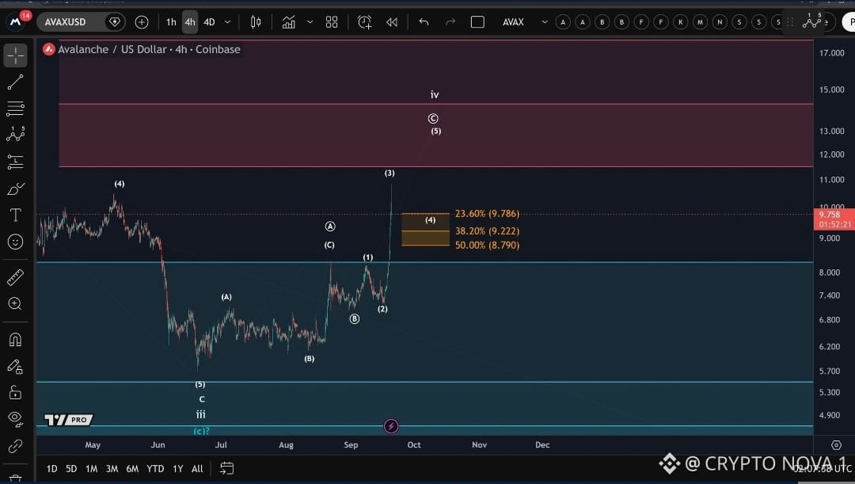Click the zoom in magnifier tool
This screenshot has height=484, width=855.
tap(15, 304)
